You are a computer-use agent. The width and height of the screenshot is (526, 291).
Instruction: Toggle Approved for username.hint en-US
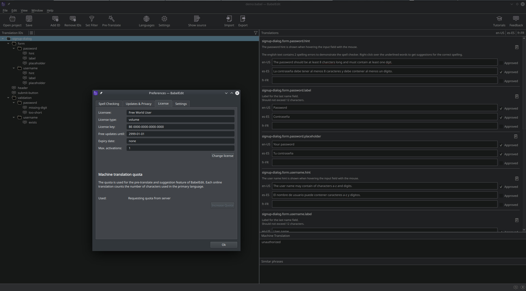(501, 187)
